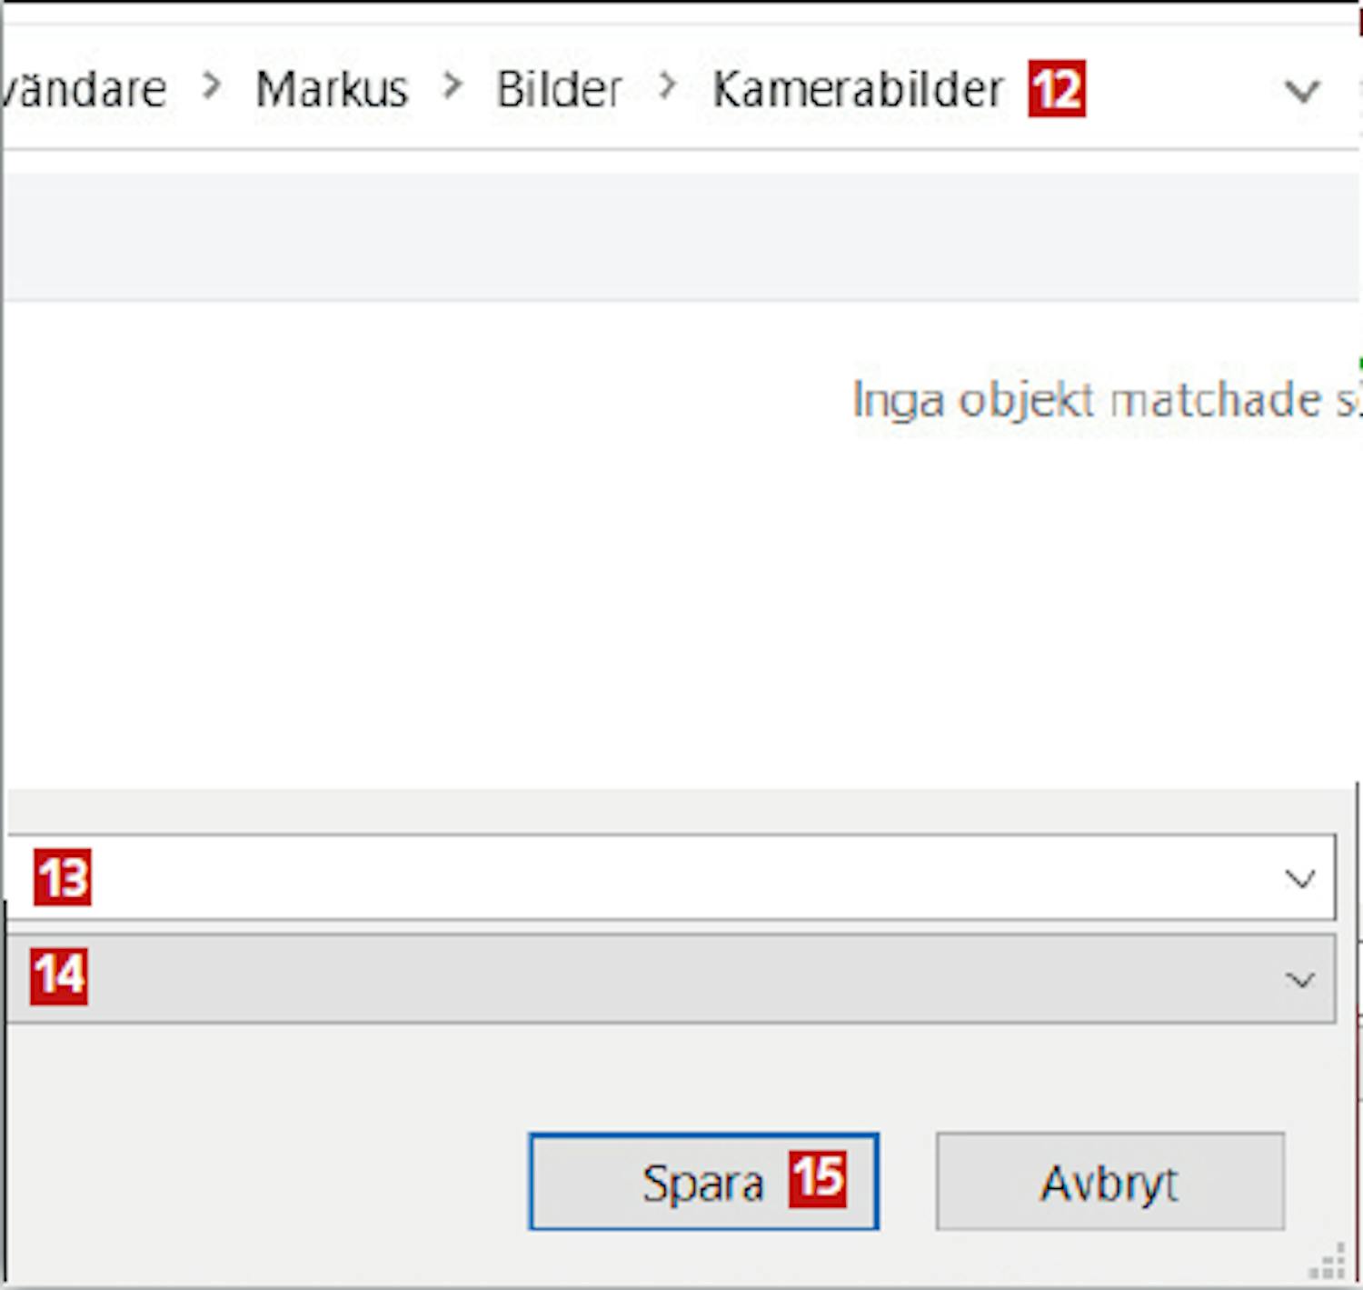Screen dimensions: 1363x1290
Task: Expand the chevron between Bilder and Kamerabilder
Action: pyautogui.click(x=668, y=86)
